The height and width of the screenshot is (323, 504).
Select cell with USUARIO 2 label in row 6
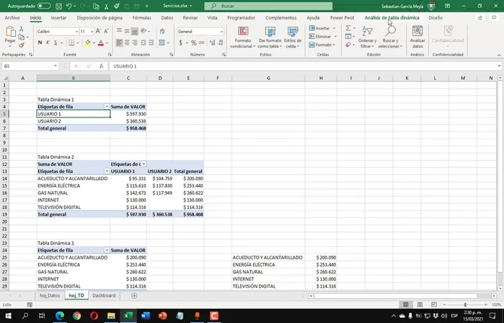pos(74,121)
